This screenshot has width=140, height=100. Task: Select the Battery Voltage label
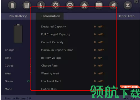click(51, 58)
